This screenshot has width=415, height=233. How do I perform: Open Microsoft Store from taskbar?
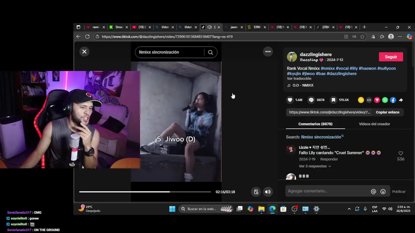283,209
